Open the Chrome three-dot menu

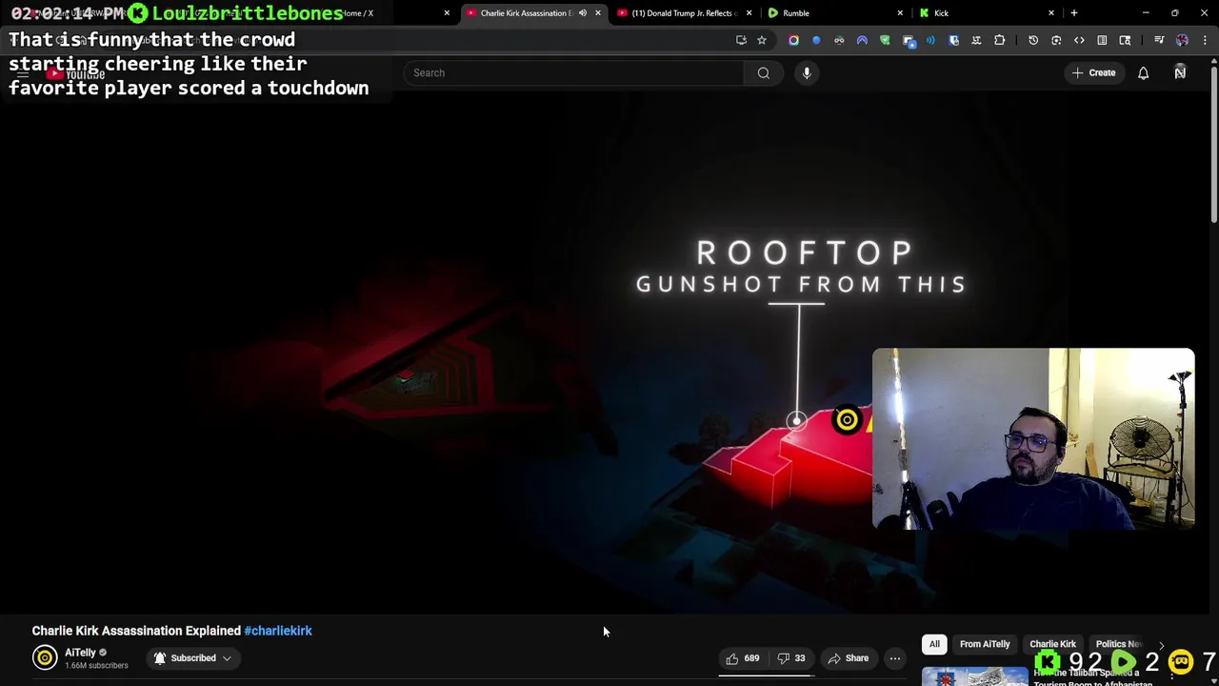click(x=1205, y=40)
